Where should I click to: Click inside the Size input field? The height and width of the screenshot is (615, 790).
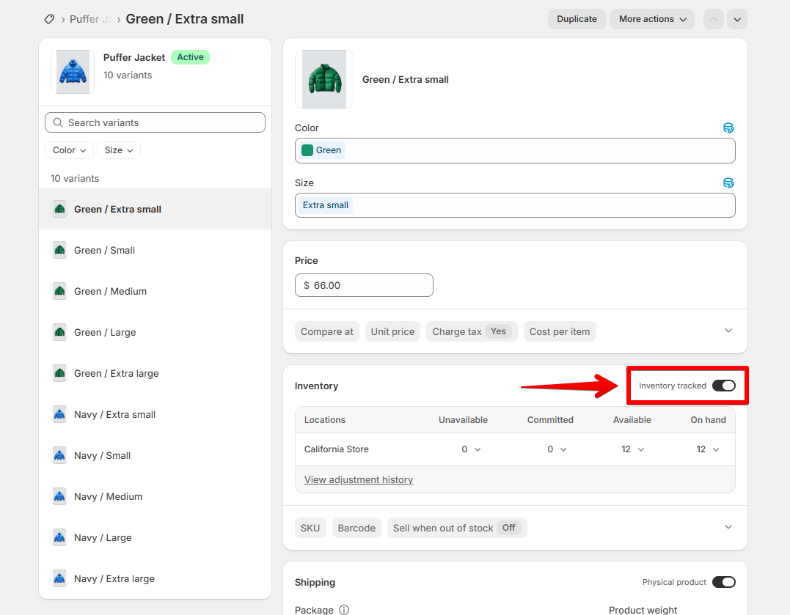[x=515, y=205]
